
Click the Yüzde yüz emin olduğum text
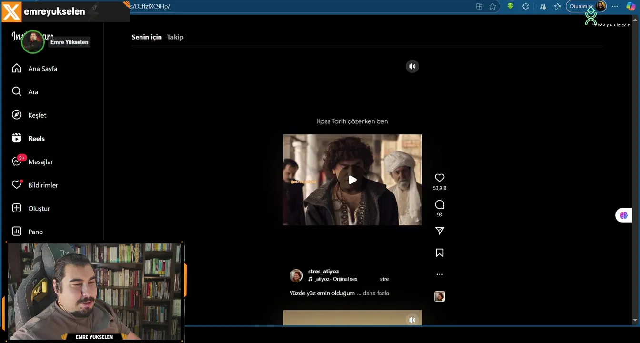pos(322,293)
